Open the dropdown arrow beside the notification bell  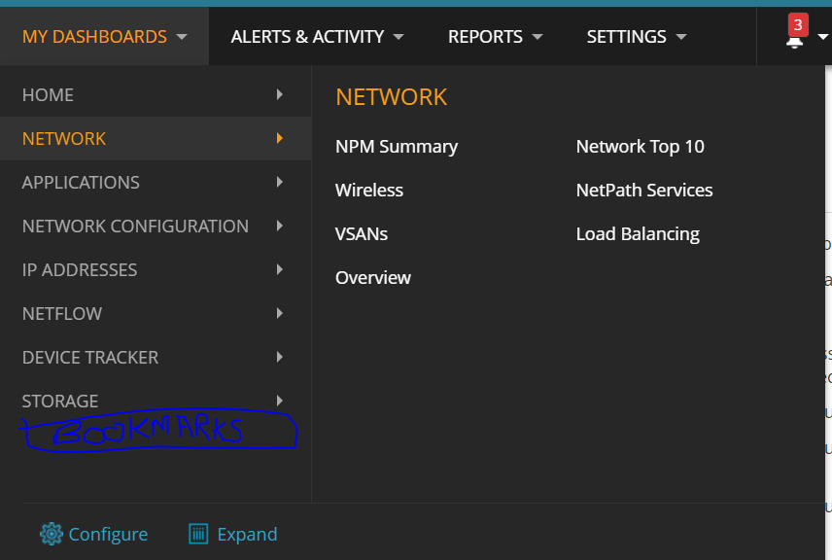tap(823, 37)
